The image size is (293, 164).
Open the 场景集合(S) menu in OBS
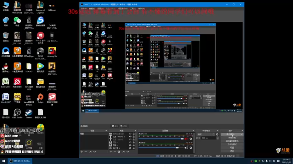click(x=122, y=8)
